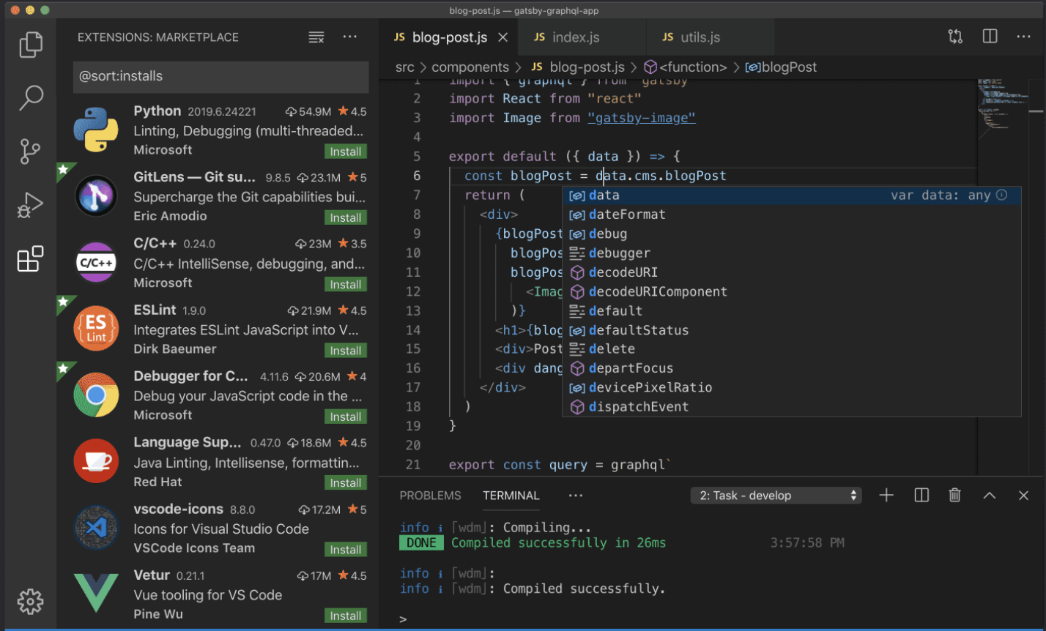Click the EXTENSIONS: MARKETPLACE header
Screen dimensions: 1046x631
click(x=158, y=37)
